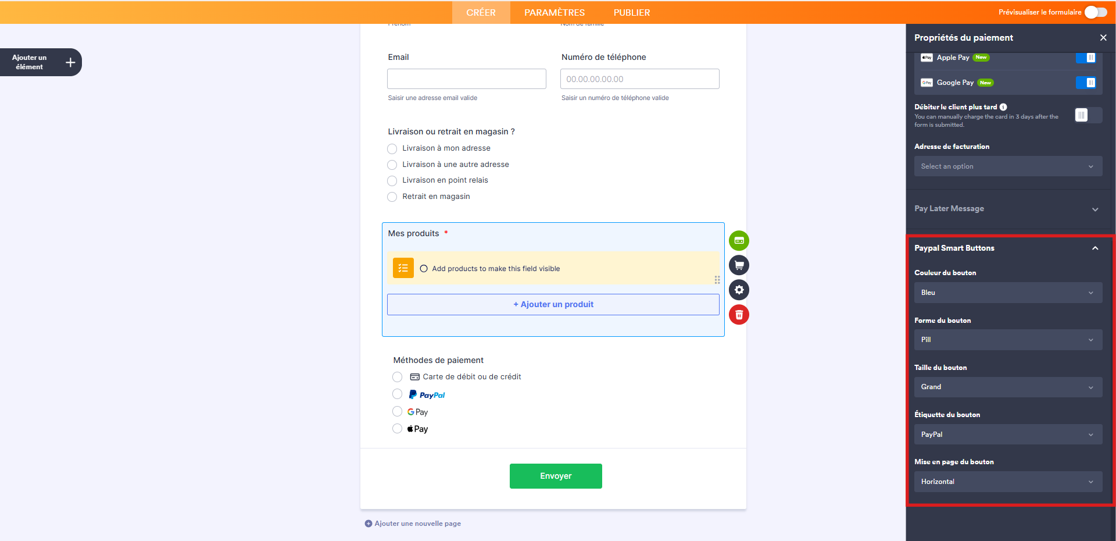The width and height of the screenshot is (1116, 541).
Task: Click the red trash icon to delete field
Action: (x=739, y=315)
